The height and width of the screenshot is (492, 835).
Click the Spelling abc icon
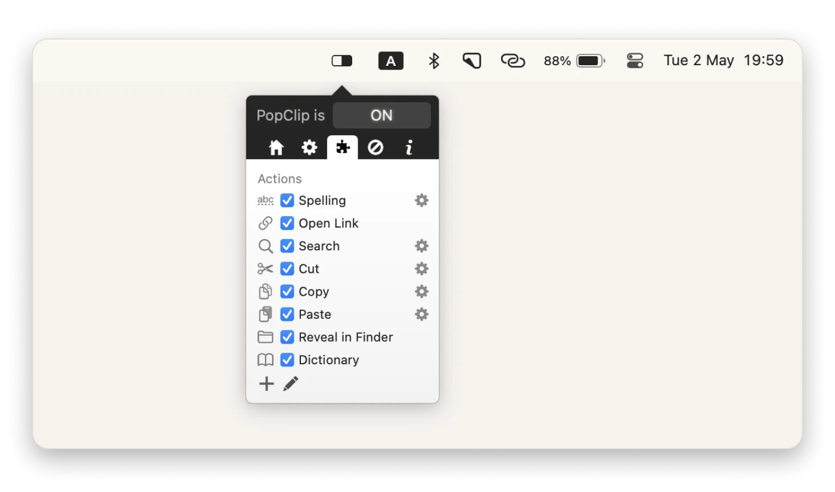point(265,201)
